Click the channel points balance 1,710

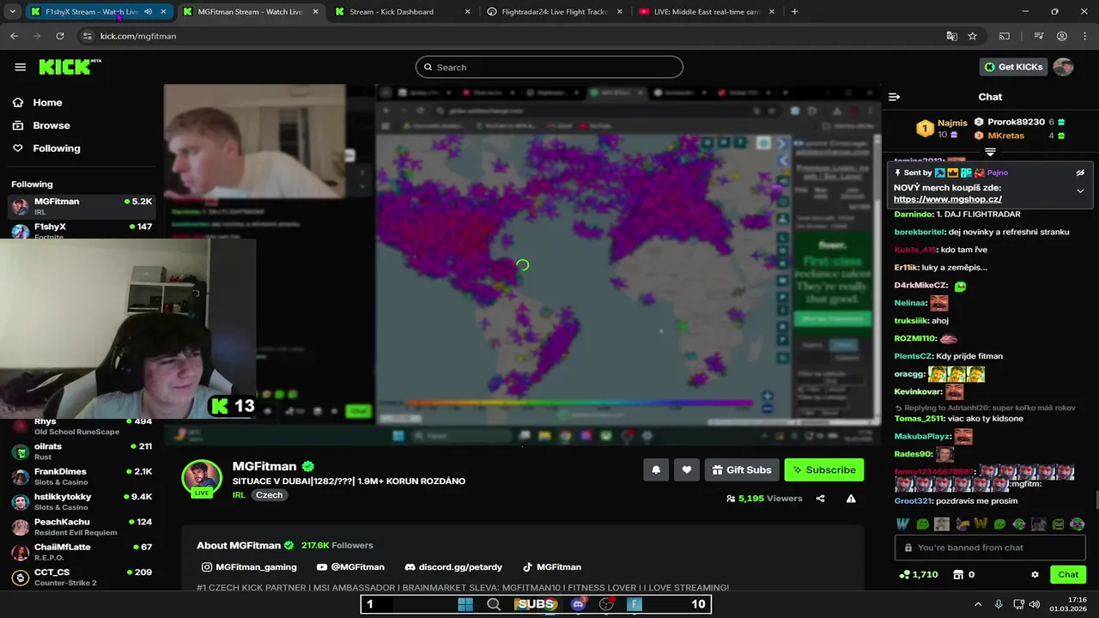point(918,574)
